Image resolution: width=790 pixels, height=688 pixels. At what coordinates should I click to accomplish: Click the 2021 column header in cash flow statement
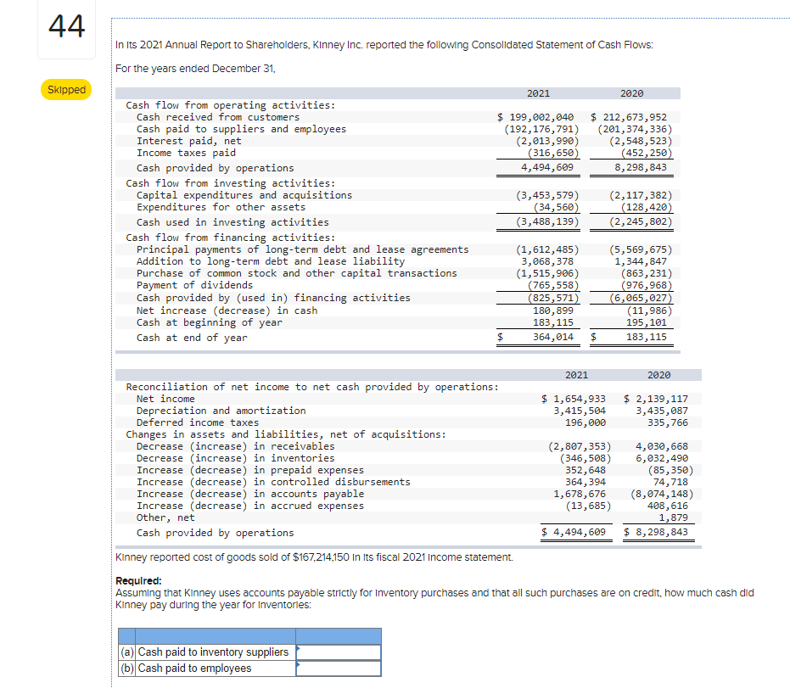click(x=538, y=93)
